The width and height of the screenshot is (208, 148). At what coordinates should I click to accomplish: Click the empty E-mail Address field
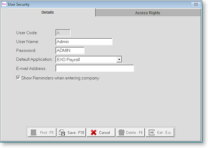click(x=95, y=68)
